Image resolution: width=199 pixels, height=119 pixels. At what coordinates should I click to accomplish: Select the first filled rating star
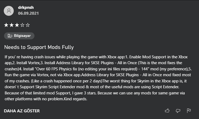pyautogui.click(x=6, y=25)
